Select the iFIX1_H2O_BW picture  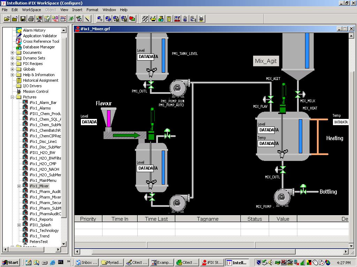click(x=42, y=153)
